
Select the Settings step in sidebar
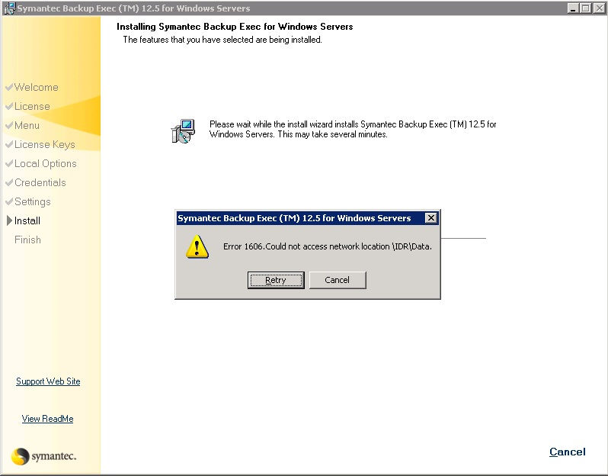click(x=33, y=201)
